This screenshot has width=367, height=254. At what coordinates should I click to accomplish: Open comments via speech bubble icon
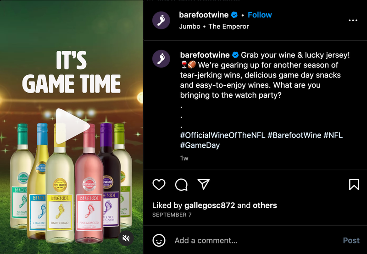coord(181,184)
